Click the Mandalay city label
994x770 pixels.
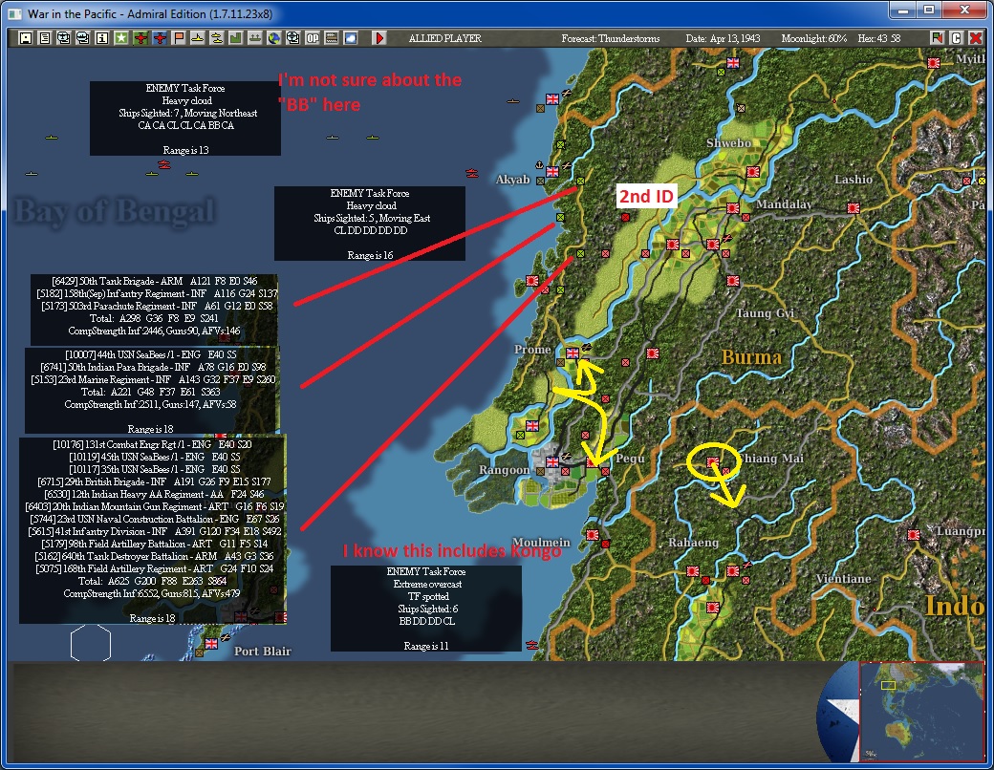[784, 204]
